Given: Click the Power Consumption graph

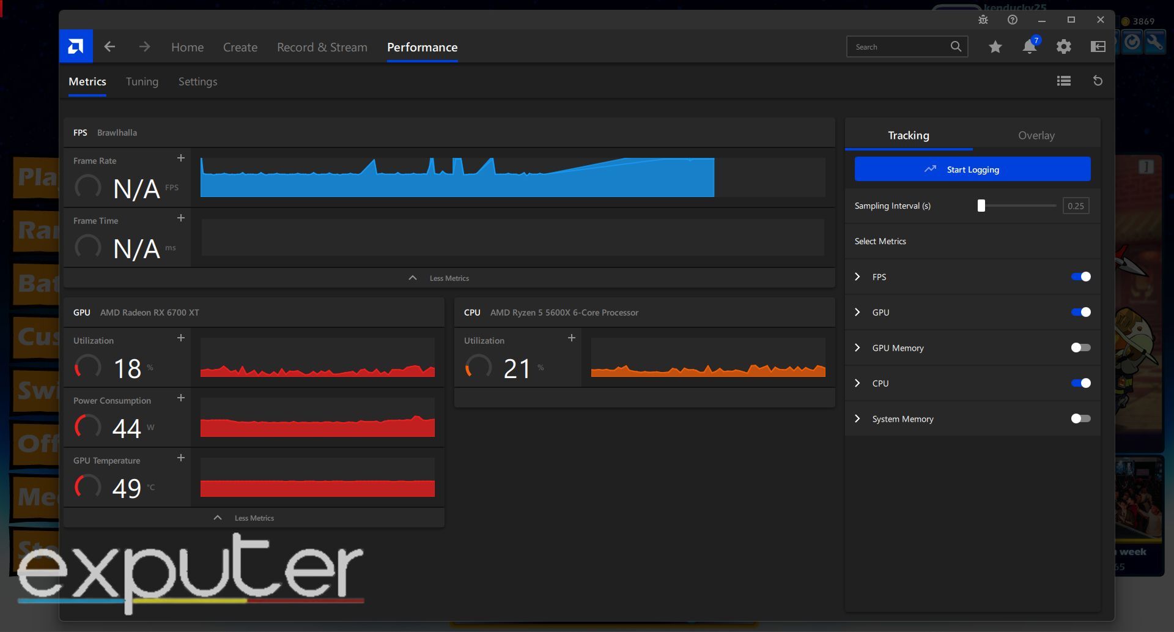Looking at the screenshot, I should tap(317, 417).
